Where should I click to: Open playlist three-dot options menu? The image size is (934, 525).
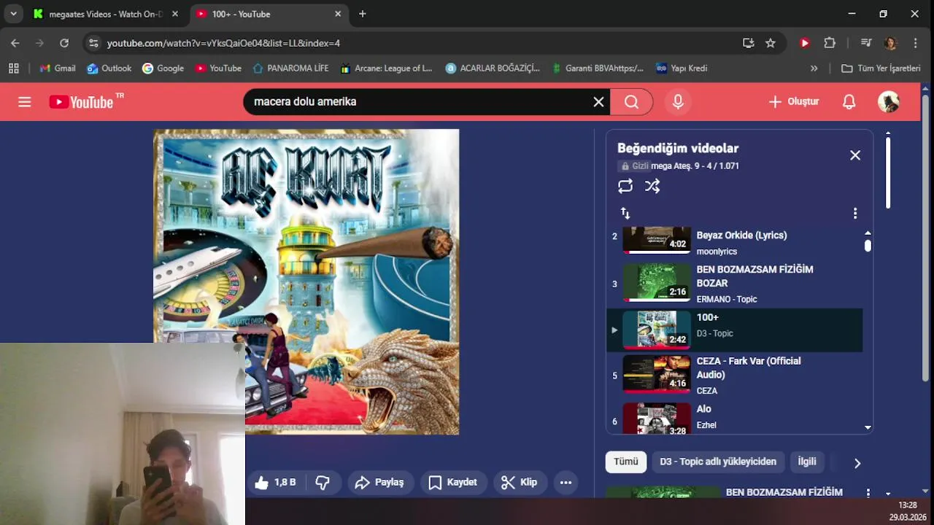[x=855, y=214]
